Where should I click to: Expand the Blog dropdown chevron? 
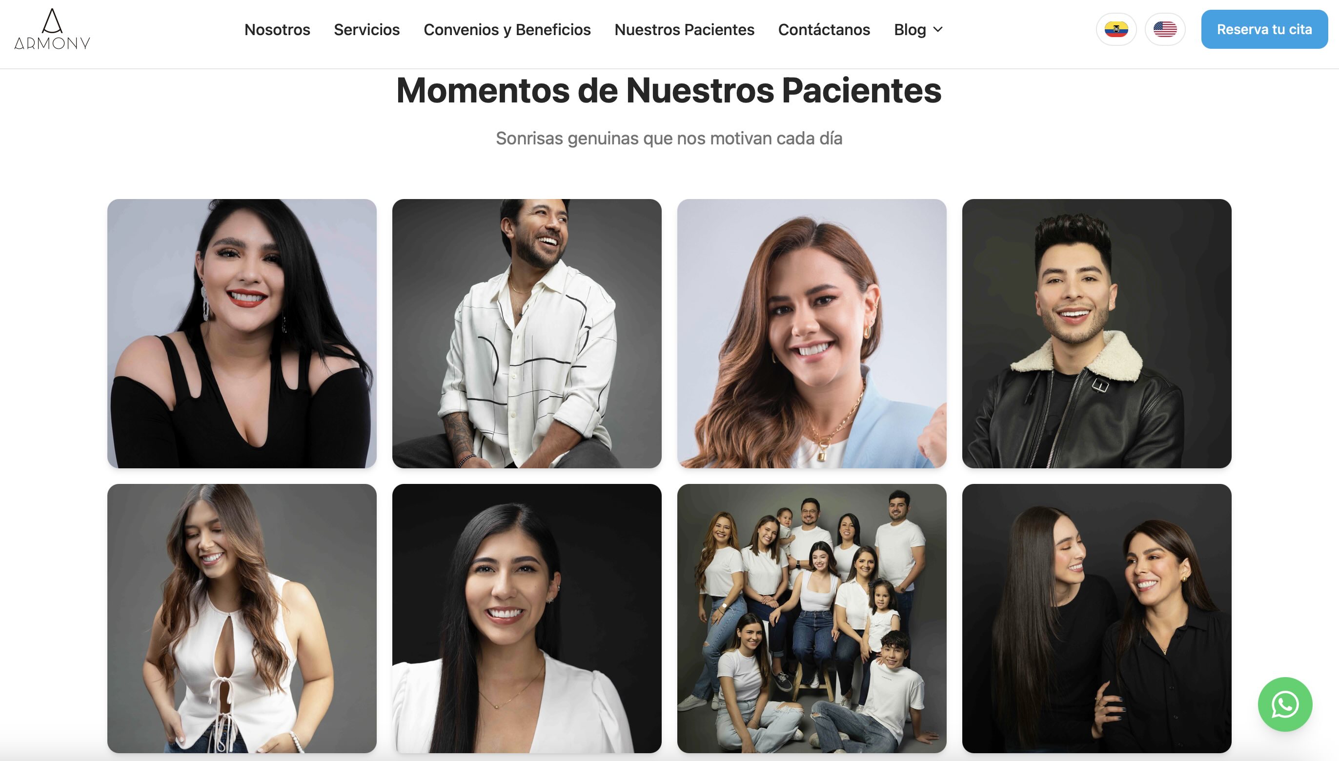click(x=938, y=29)
